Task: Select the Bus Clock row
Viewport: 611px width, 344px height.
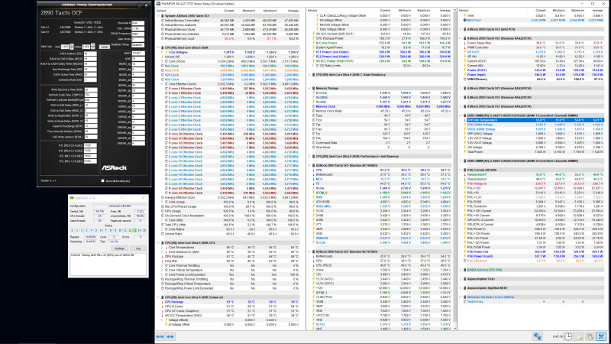Action: click(x=230, y=66)
